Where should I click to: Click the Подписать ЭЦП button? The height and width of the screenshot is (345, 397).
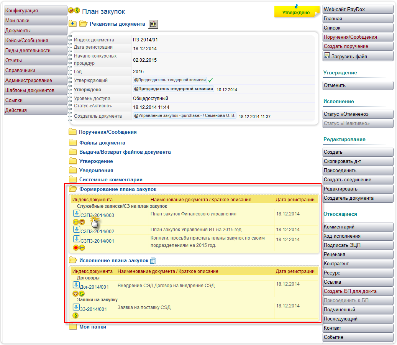coord(358,245)
